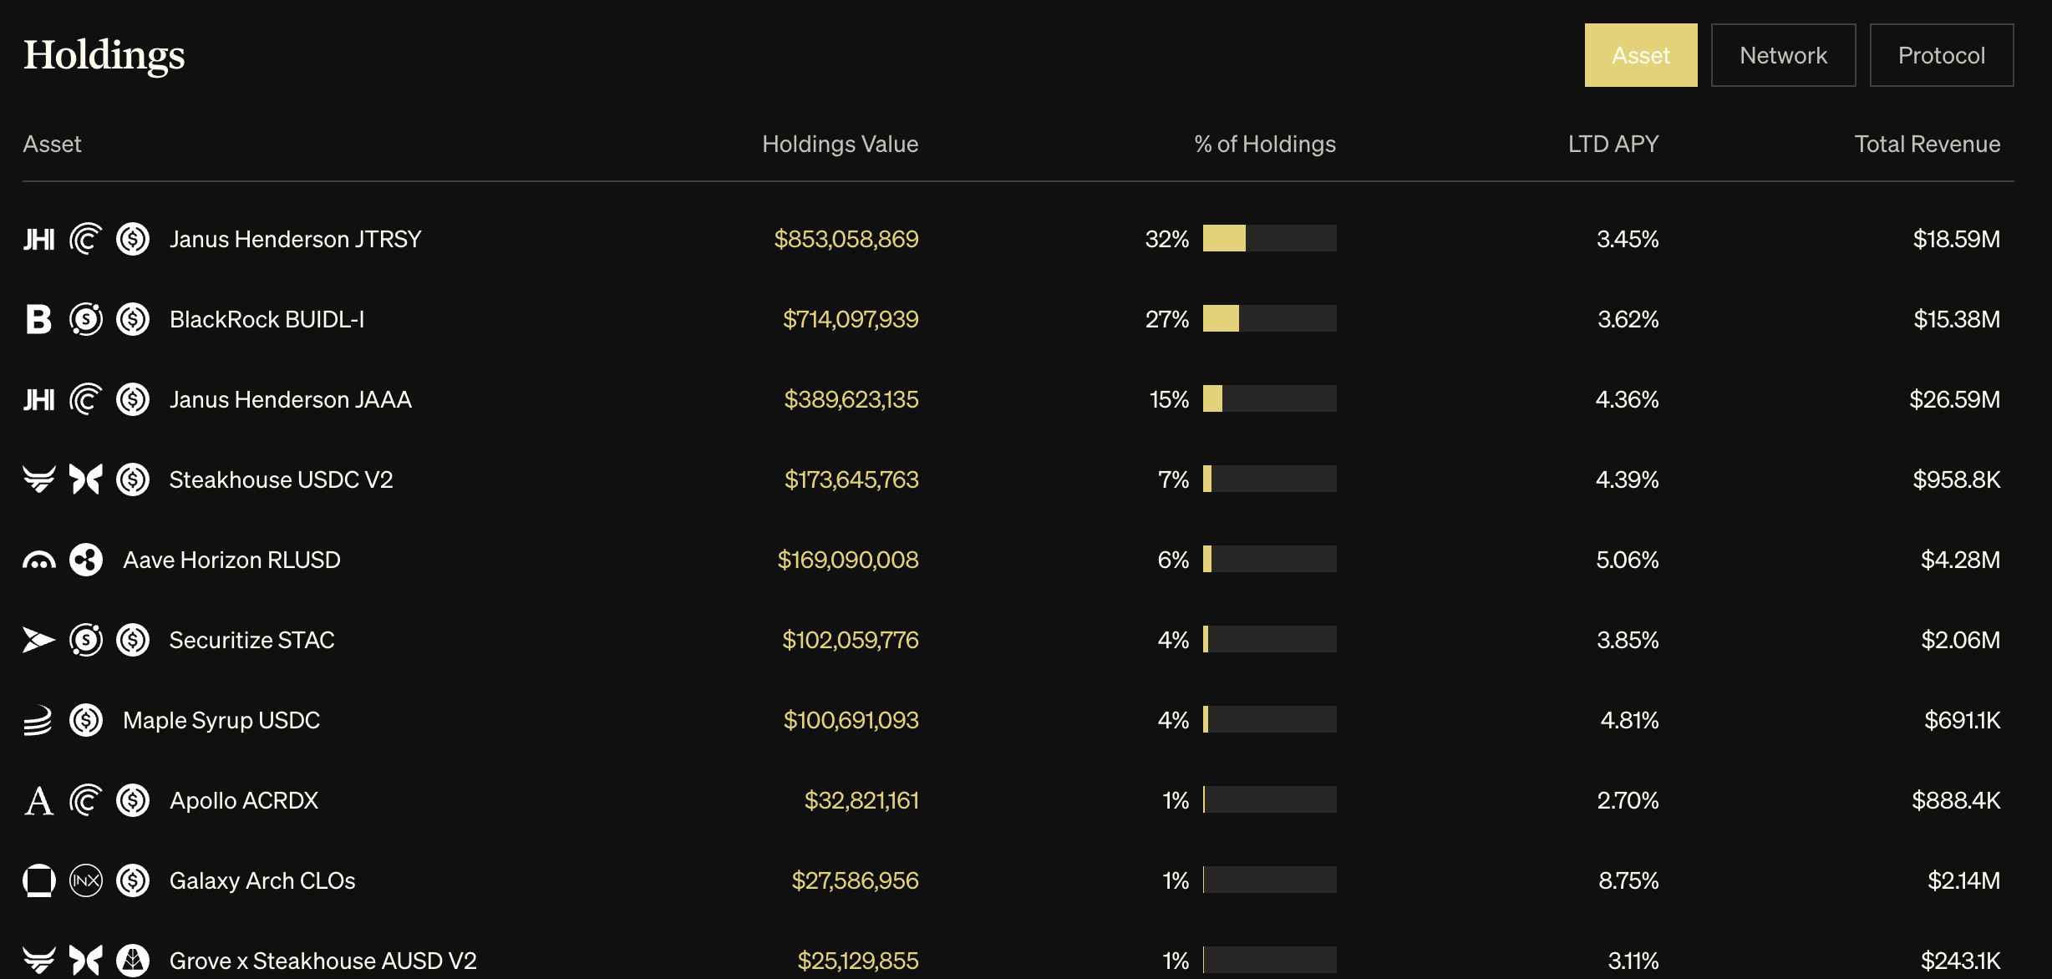Click the Morpho butterfly icon in Steakhouse USDC row

[86, 479]
